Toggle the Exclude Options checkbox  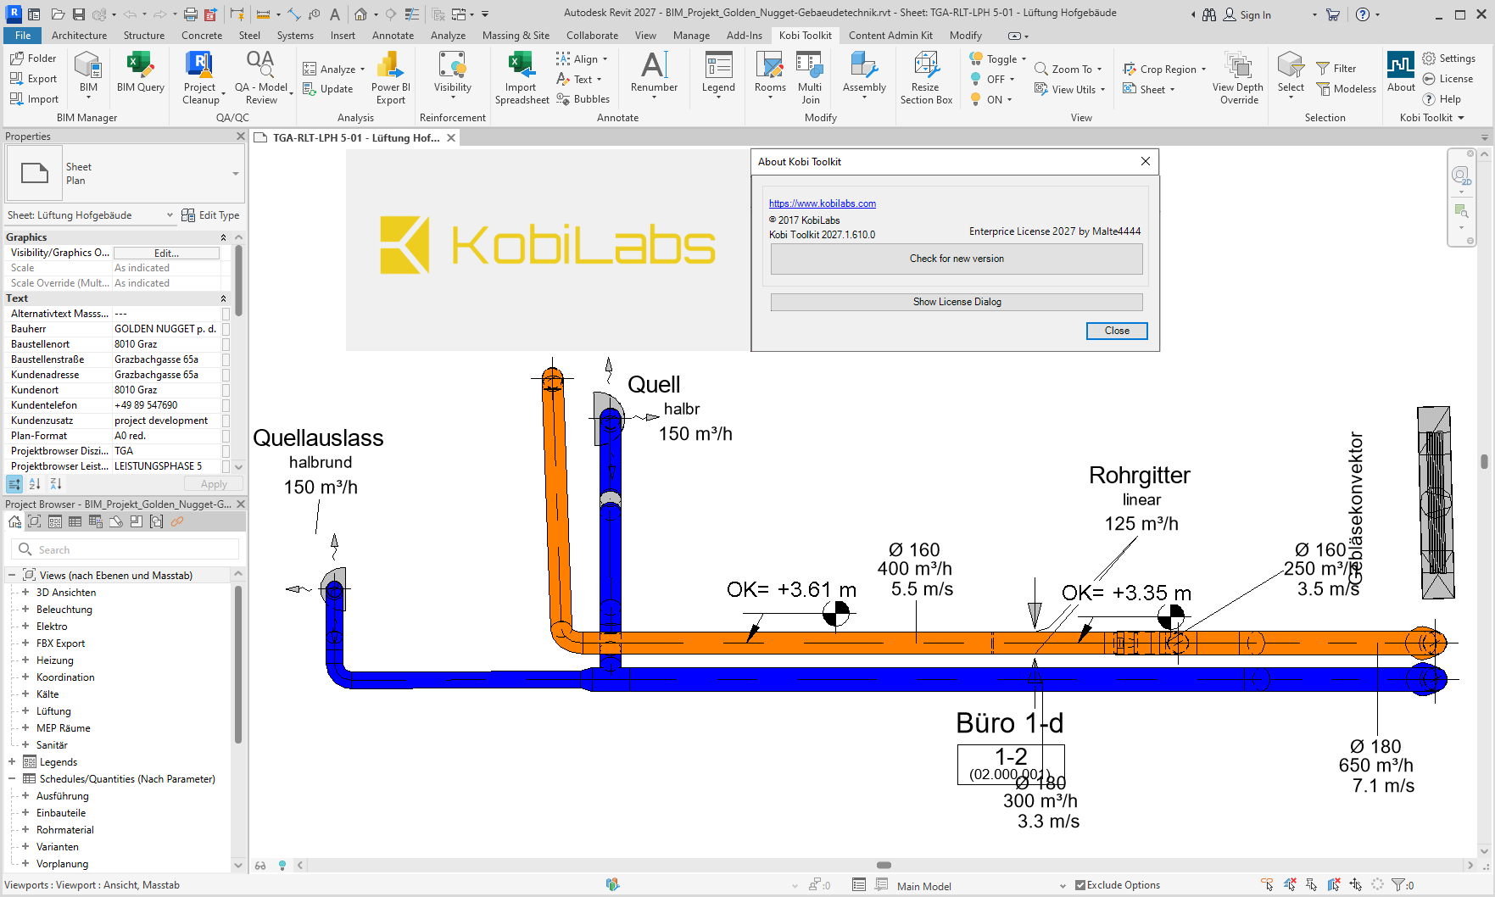click(x=1080, y=885)
